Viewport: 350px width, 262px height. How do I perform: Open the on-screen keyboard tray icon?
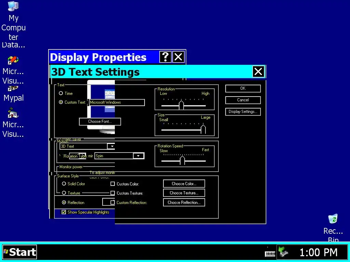pos(270,253)
